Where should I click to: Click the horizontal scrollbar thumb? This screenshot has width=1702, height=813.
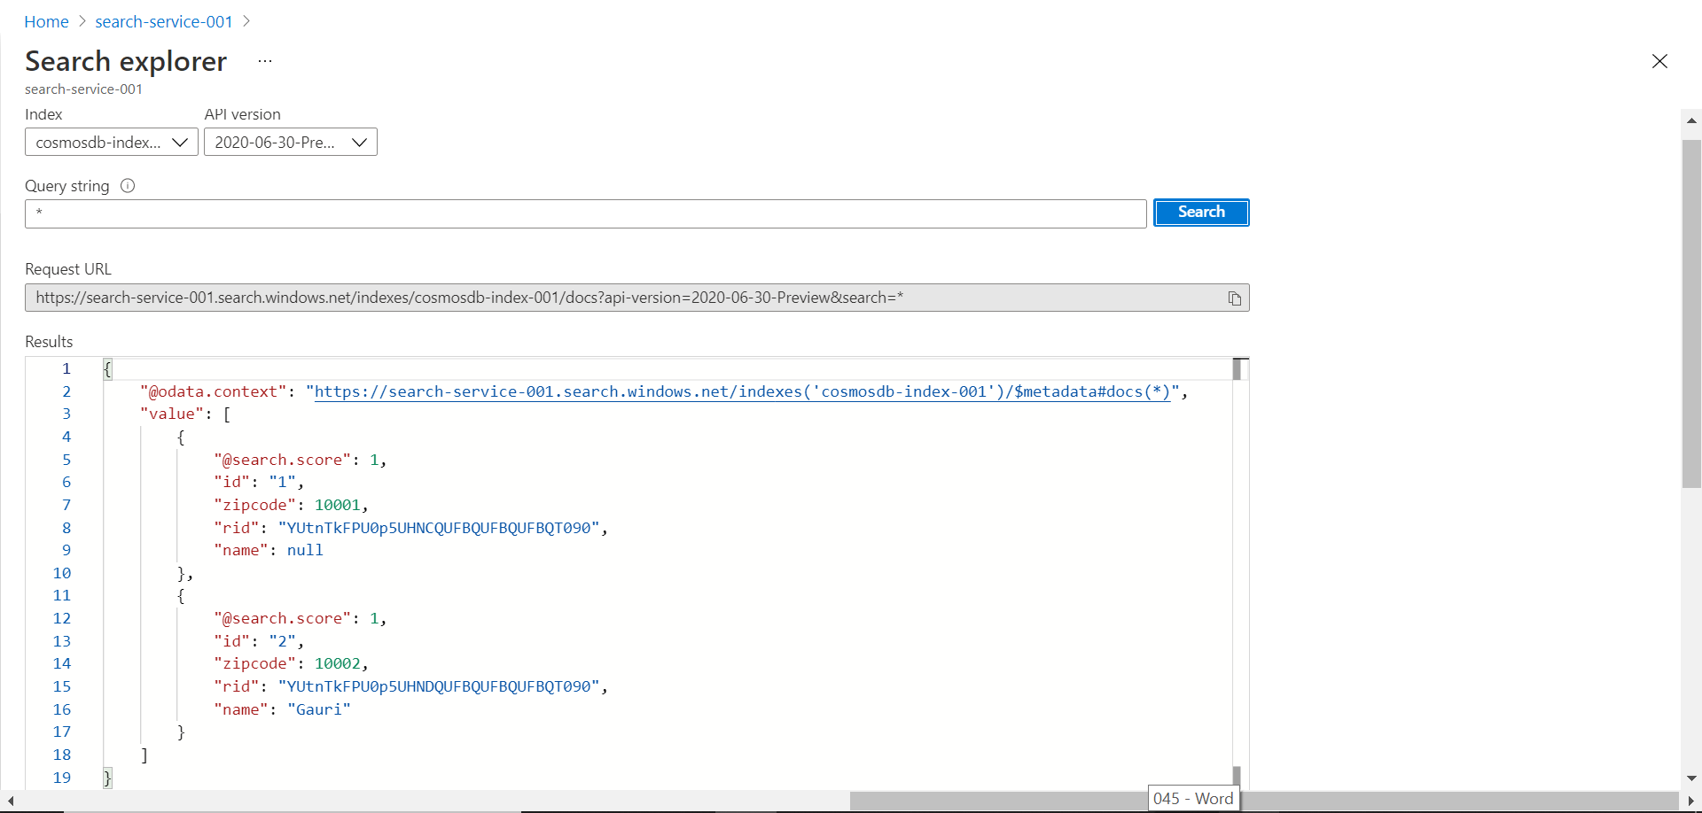pos(1265,801)
